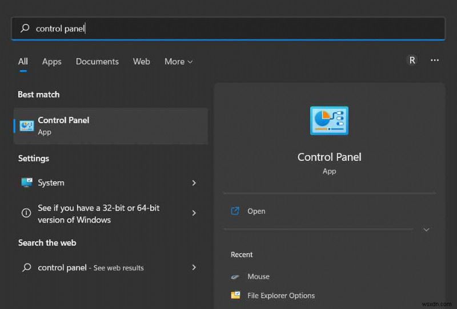457x309 pixels.
Task: Switch to the All tab
Action: pyautogui.click(x=23, y=62)
